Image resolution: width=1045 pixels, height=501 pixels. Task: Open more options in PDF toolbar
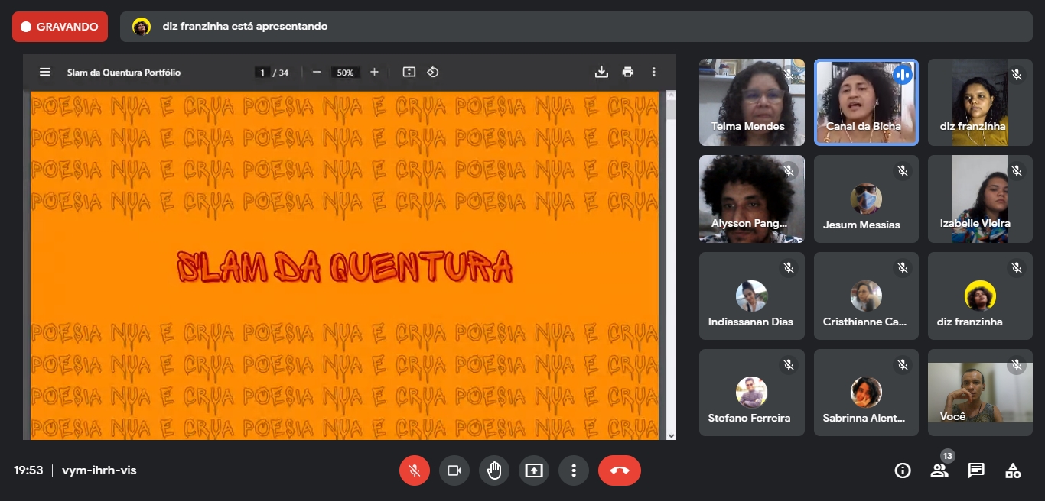pyautogui.click(x=653, y=72)
